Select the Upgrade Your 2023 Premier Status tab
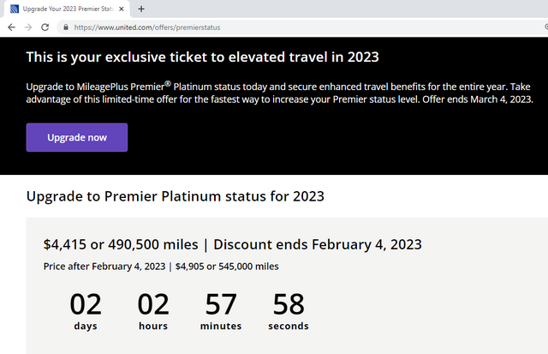The width and height of the screenshot is (548, 354). pyautogui.click(x=67, y=9)
